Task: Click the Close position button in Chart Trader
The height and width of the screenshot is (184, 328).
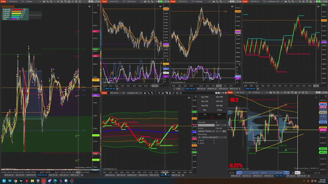Action: [x=219, y=110]
